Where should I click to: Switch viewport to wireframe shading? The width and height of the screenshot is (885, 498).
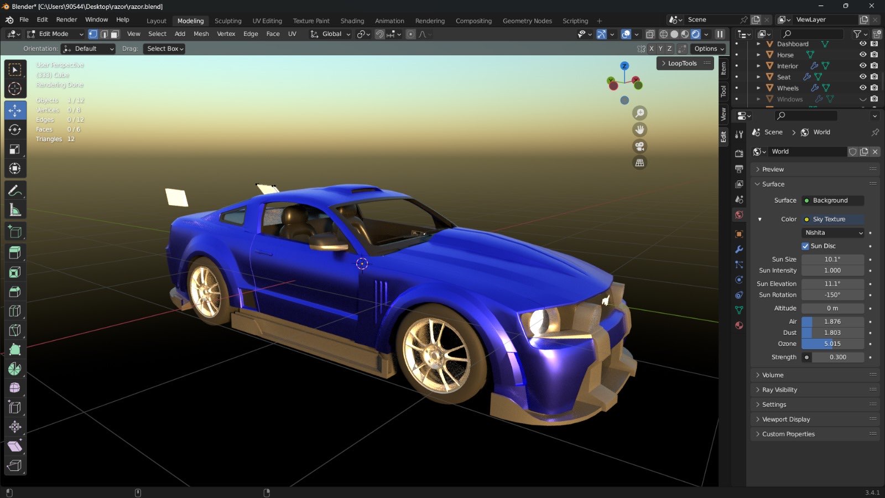tap(663, 34)
